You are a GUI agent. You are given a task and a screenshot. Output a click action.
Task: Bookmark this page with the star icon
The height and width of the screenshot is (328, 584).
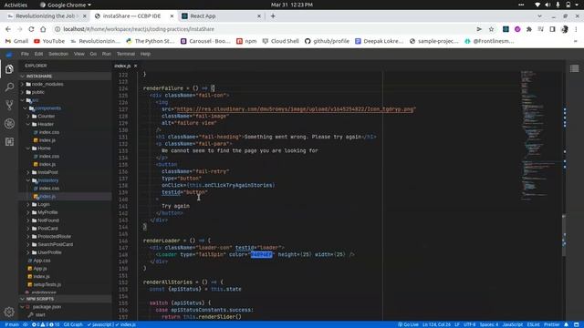491,29
